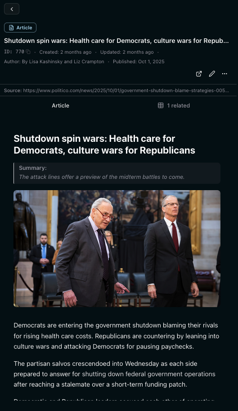238x411 pixels.
Task: Follow the politico.com source URL
Action: (x=126, y=91)
